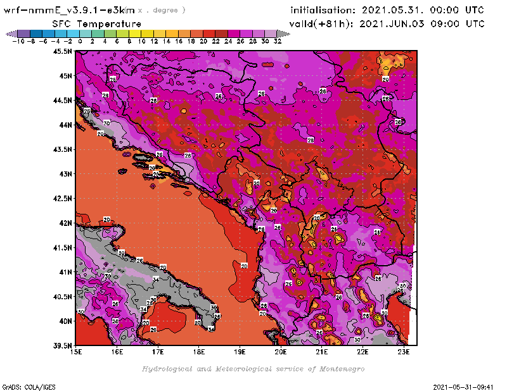Pick the color bar segment between -10 and -8
Screen dimensions: 507x391
coord(24,34)
